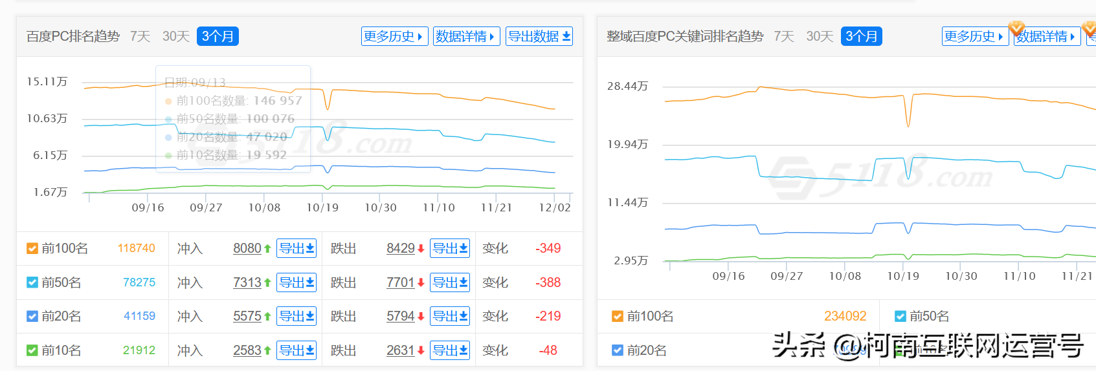The width and height of the screenshot is (1096, 371).
Task: Open 跌出 count 5794 link
Action: point(401,316)
